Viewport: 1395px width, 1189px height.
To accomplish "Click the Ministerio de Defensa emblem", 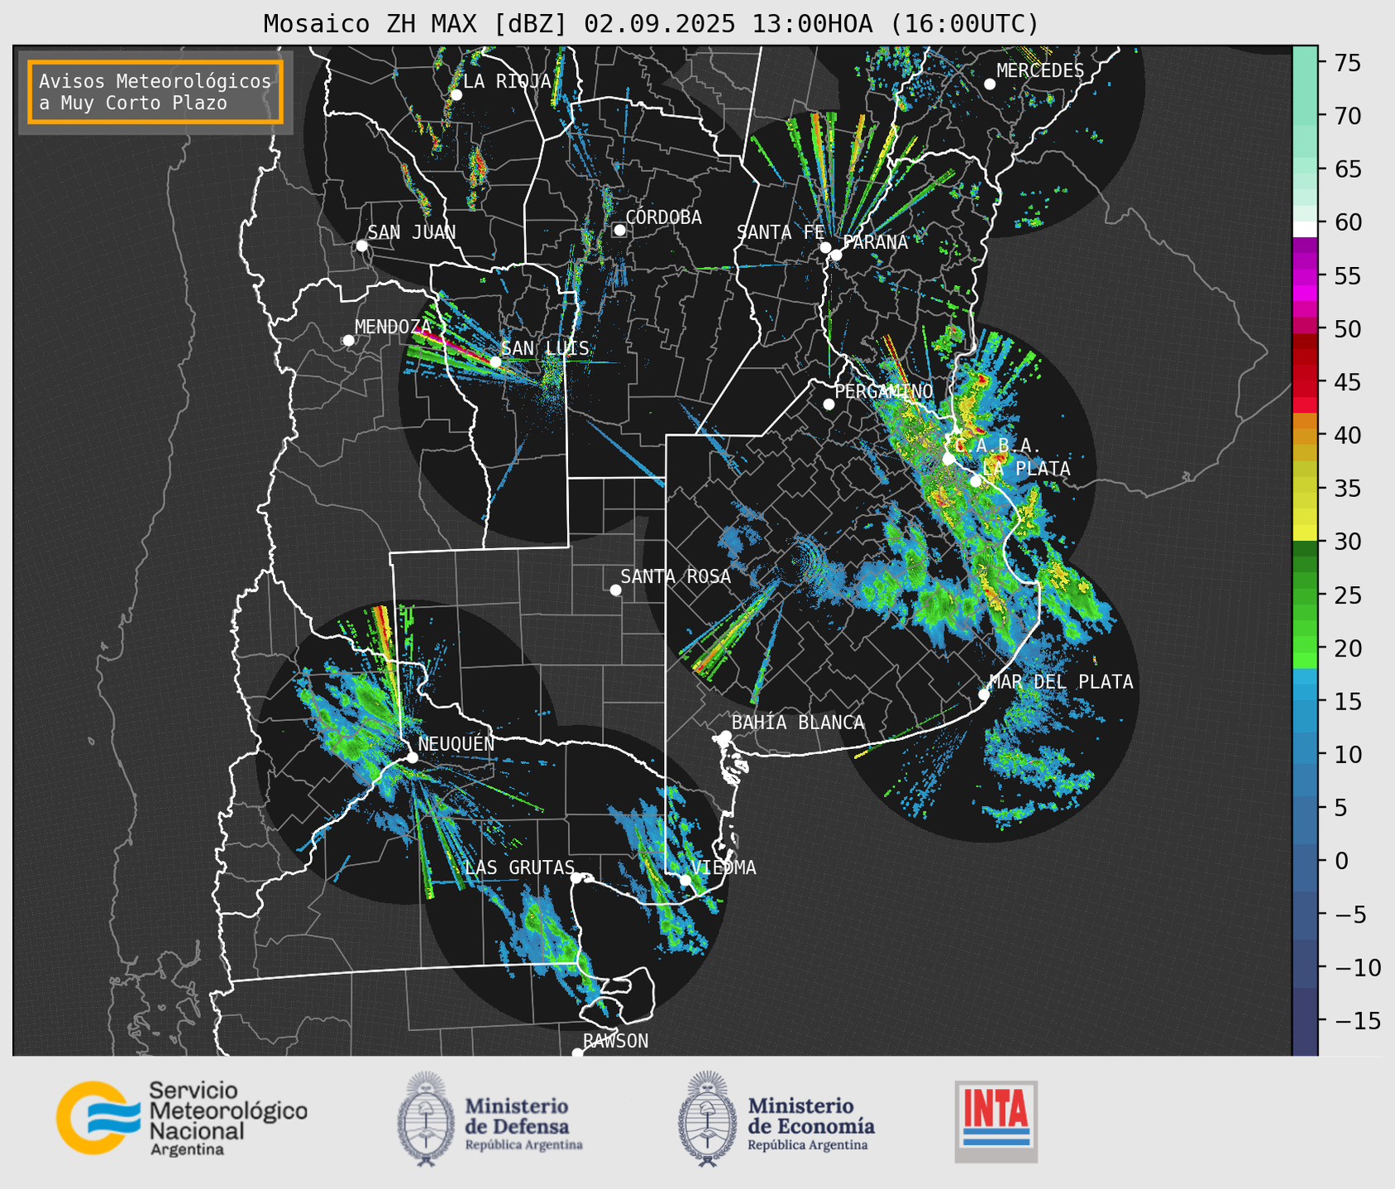I will (426, 1119).
